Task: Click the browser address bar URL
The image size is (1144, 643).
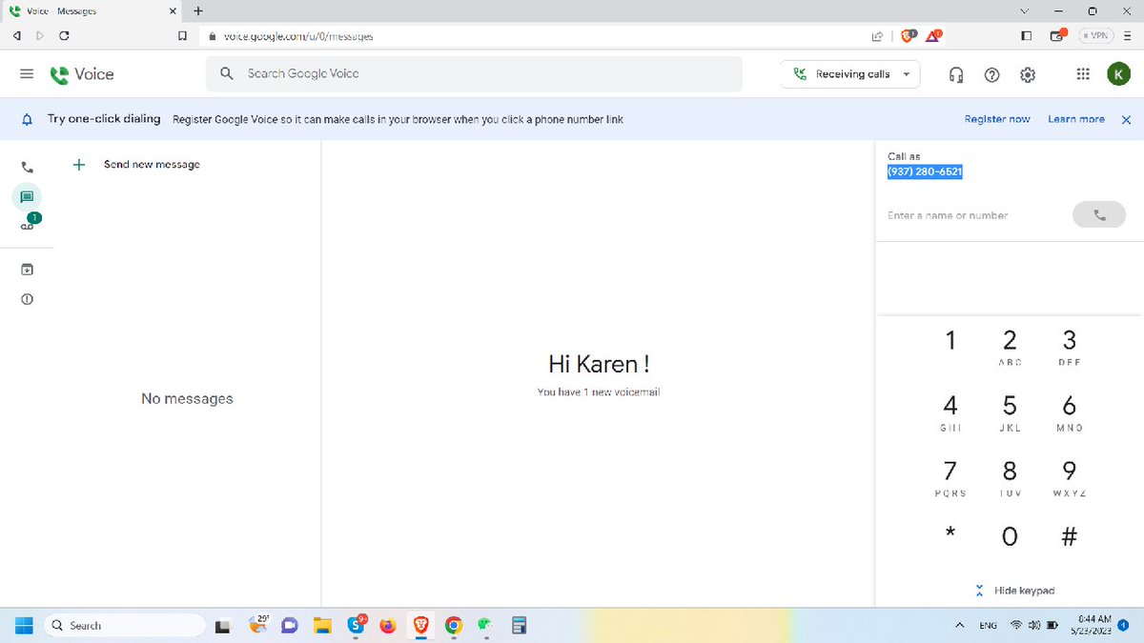Action: coord(298,36)
